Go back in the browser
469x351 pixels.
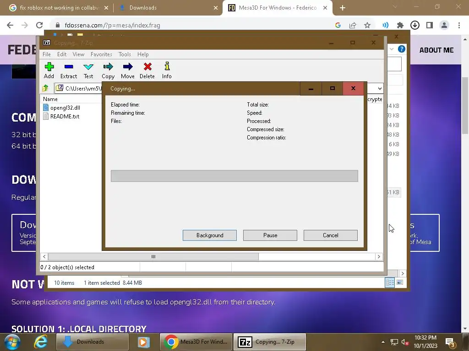pos(10,25)
